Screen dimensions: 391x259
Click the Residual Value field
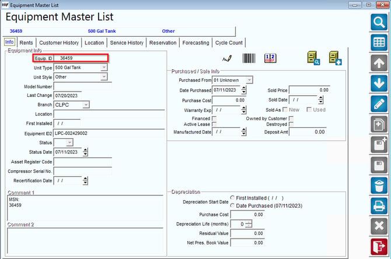click(247, 233)
